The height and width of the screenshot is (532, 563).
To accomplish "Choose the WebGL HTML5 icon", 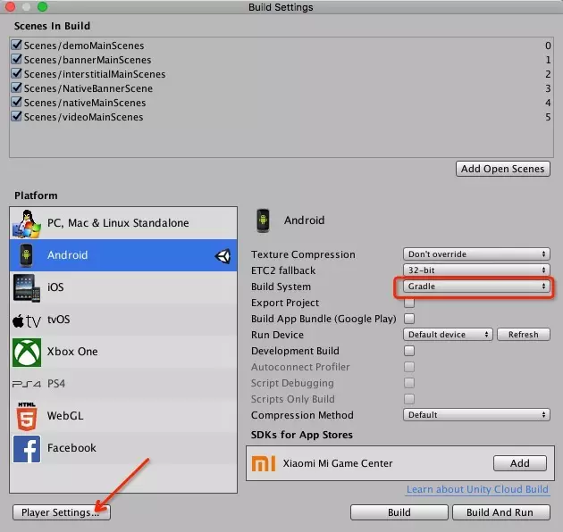I will coord(27,416).
